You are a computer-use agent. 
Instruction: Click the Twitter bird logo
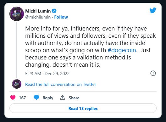[x=153, y=10]
